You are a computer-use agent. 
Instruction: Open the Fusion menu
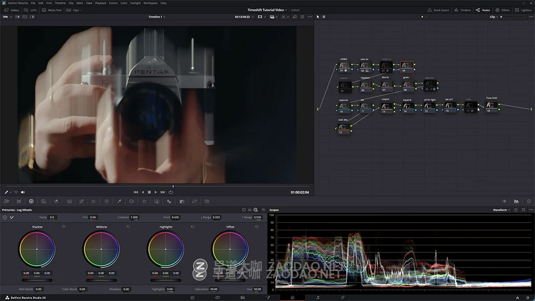coord(113,3)
